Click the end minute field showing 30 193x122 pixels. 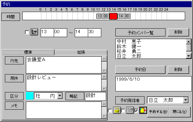[x=94, y=33]
